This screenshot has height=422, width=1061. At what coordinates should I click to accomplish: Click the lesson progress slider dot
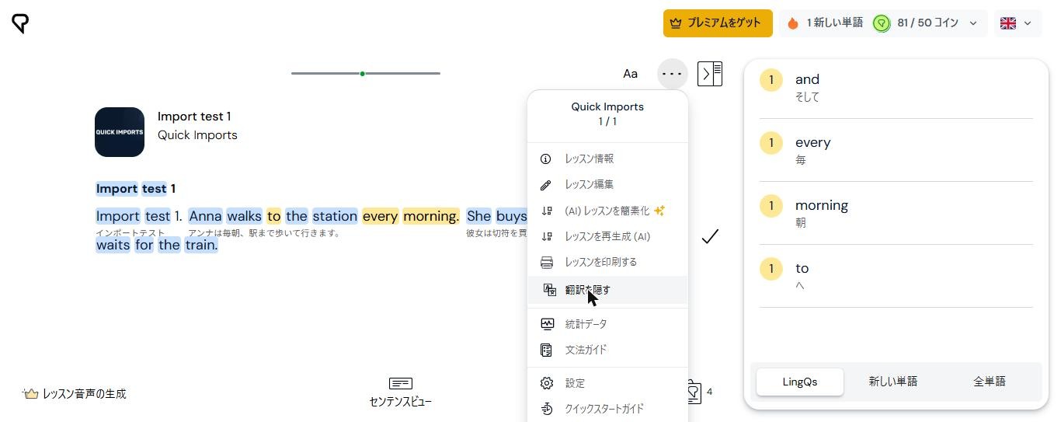point(363,74)
